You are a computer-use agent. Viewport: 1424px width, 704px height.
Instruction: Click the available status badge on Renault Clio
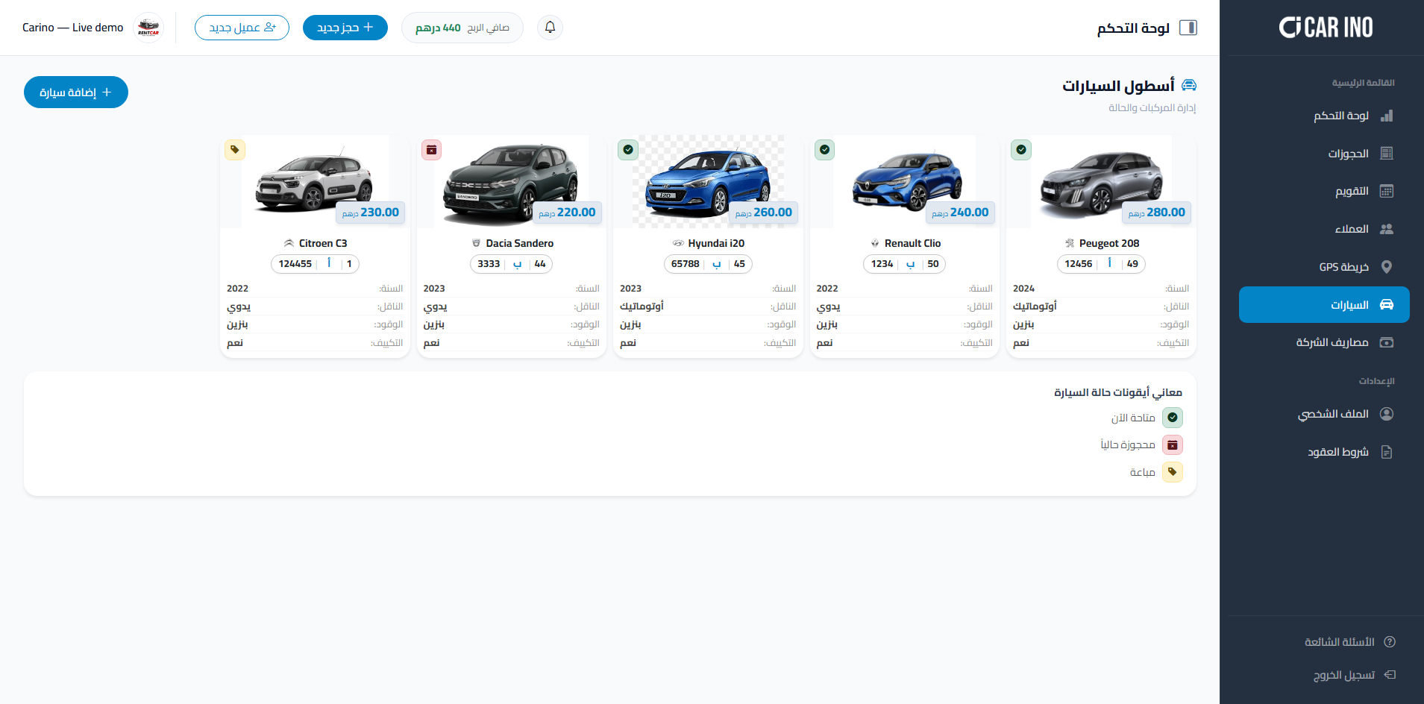(x=824, y=150)
